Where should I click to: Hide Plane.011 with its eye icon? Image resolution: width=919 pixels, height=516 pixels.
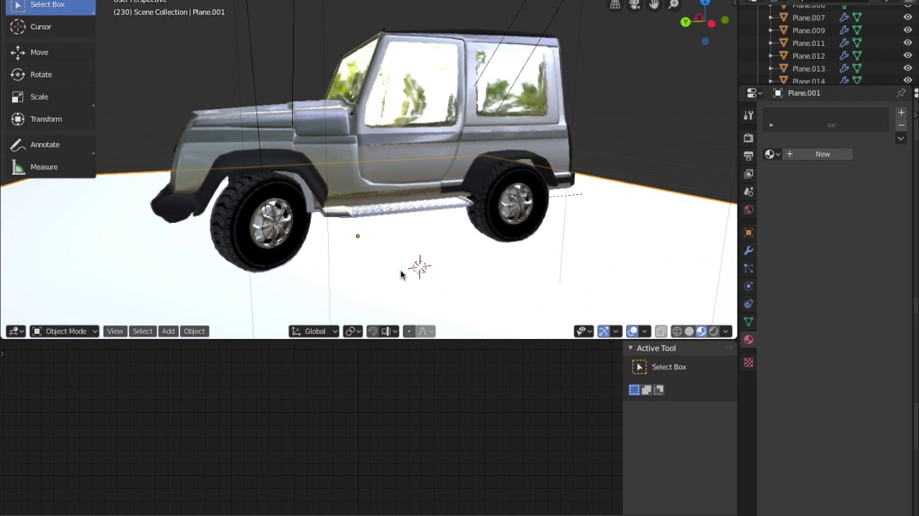tap(908, 43)
